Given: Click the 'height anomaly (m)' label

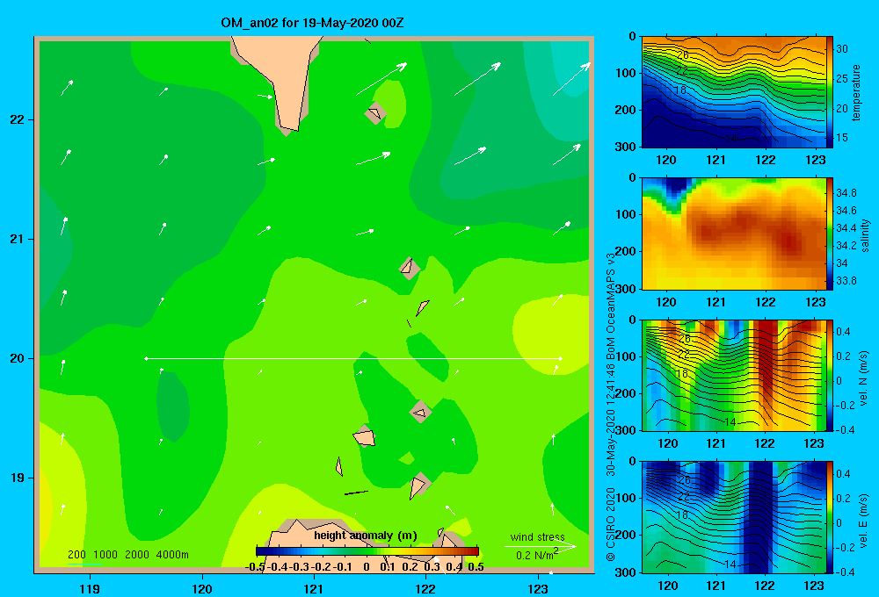Looking at the screenshot, I should [x=366, y=536].
